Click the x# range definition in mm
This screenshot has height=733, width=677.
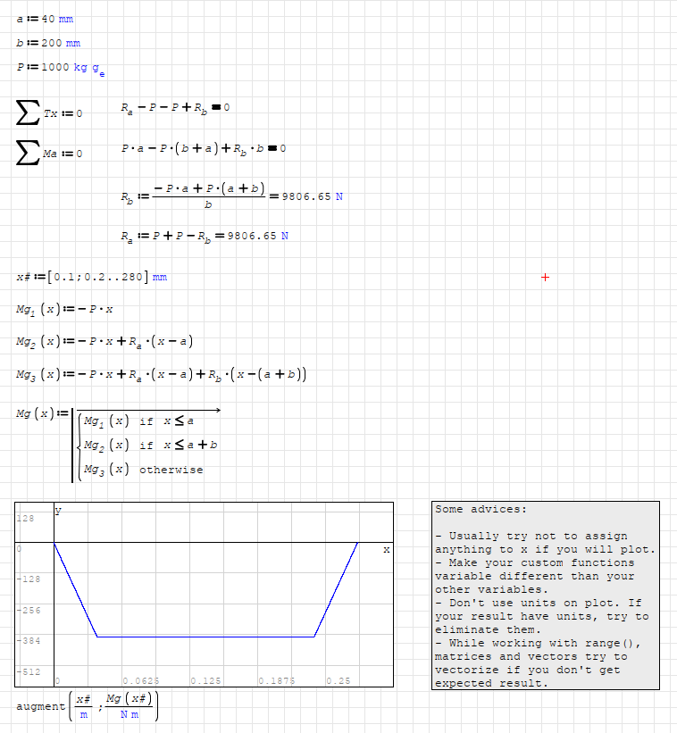pyautogui.click(x=91, y=277)
